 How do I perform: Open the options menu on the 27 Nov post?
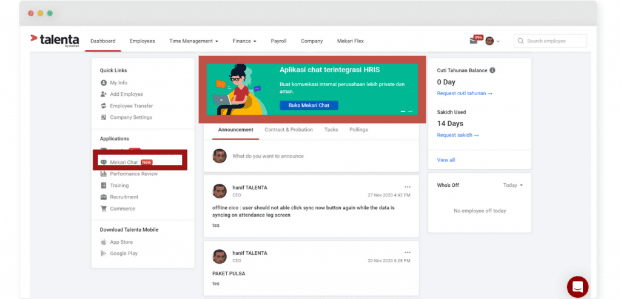(x=408, y=187)
